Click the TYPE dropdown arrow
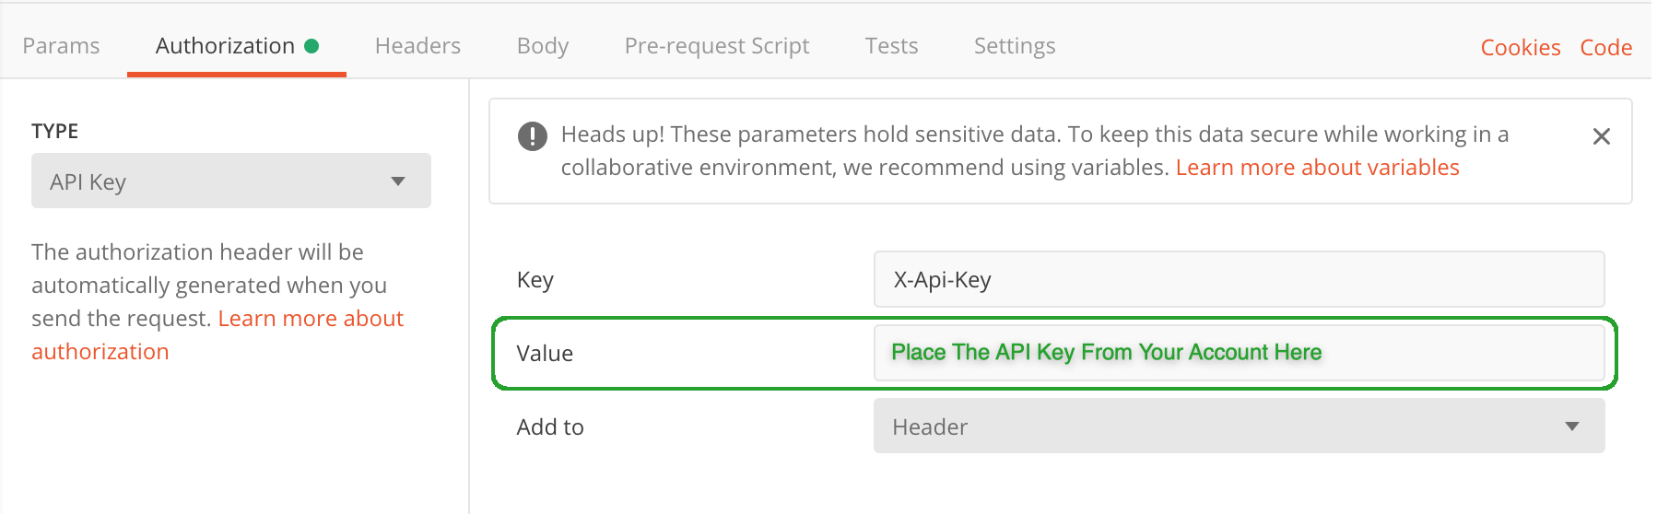Viewport: 1657px width, 514px height. [398, 181]
